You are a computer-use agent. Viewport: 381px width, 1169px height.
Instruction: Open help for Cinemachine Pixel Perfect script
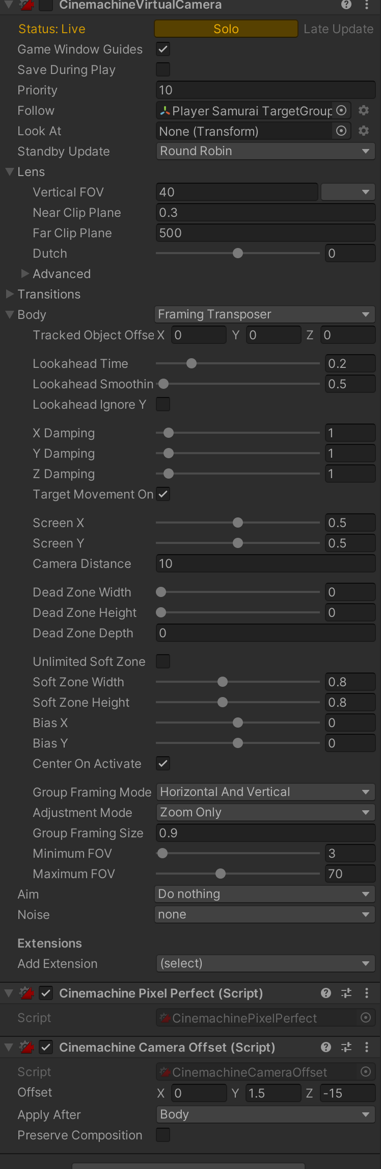tap(326, 993)
